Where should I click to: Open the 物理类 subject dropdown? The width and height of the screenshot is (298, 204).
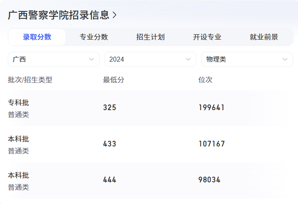click(247, 59)
